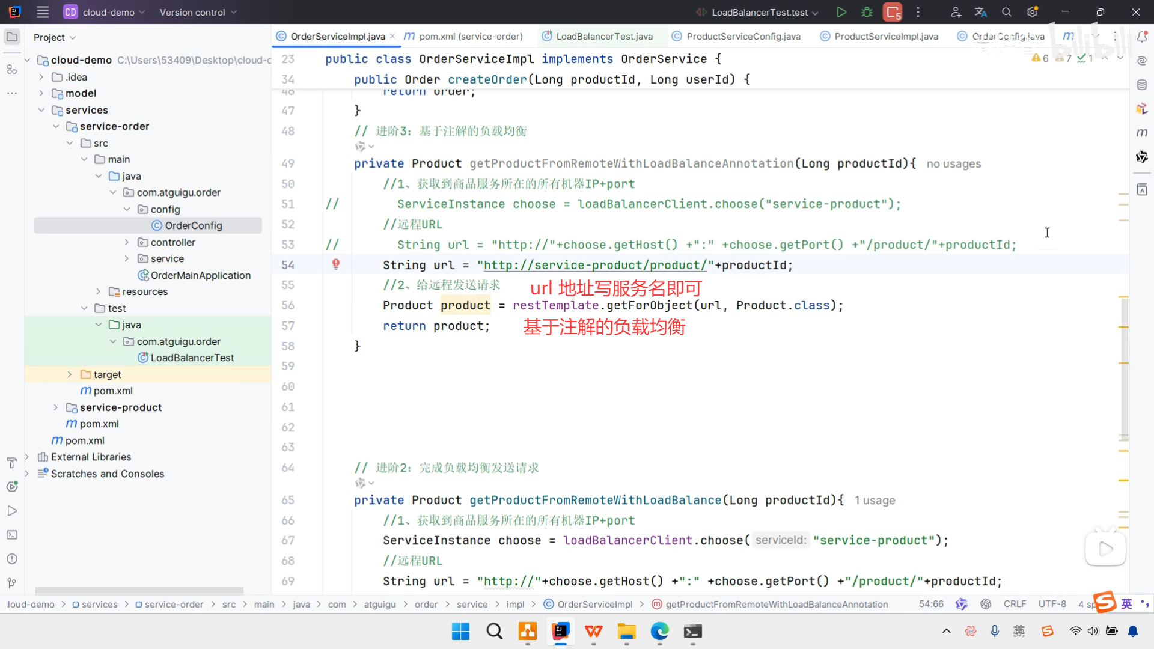Open IDE settings gear icon
Viewport: 1154px width, 649px height.
(x=1032, y=12)
